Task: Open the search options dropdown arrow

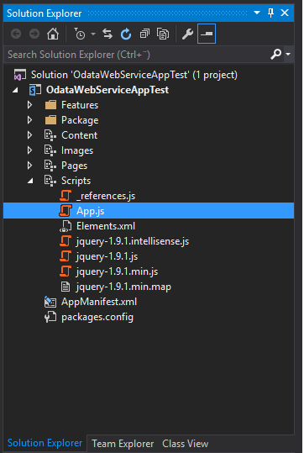Action: pos(288,54)
